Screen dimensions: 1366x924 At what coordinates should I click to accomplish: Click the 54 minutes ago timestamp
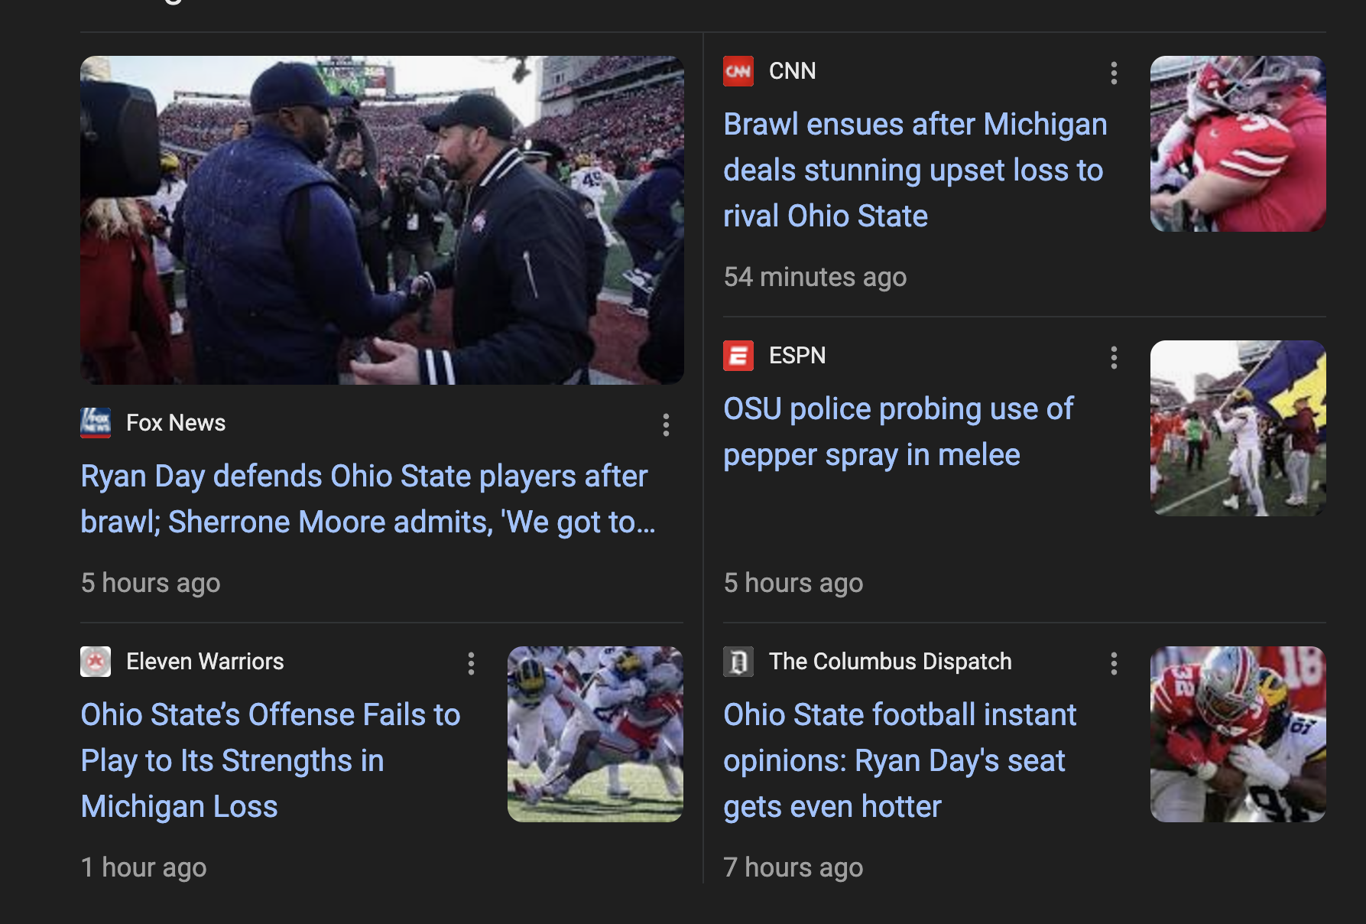pyautogui.click(x=815, y=277)
